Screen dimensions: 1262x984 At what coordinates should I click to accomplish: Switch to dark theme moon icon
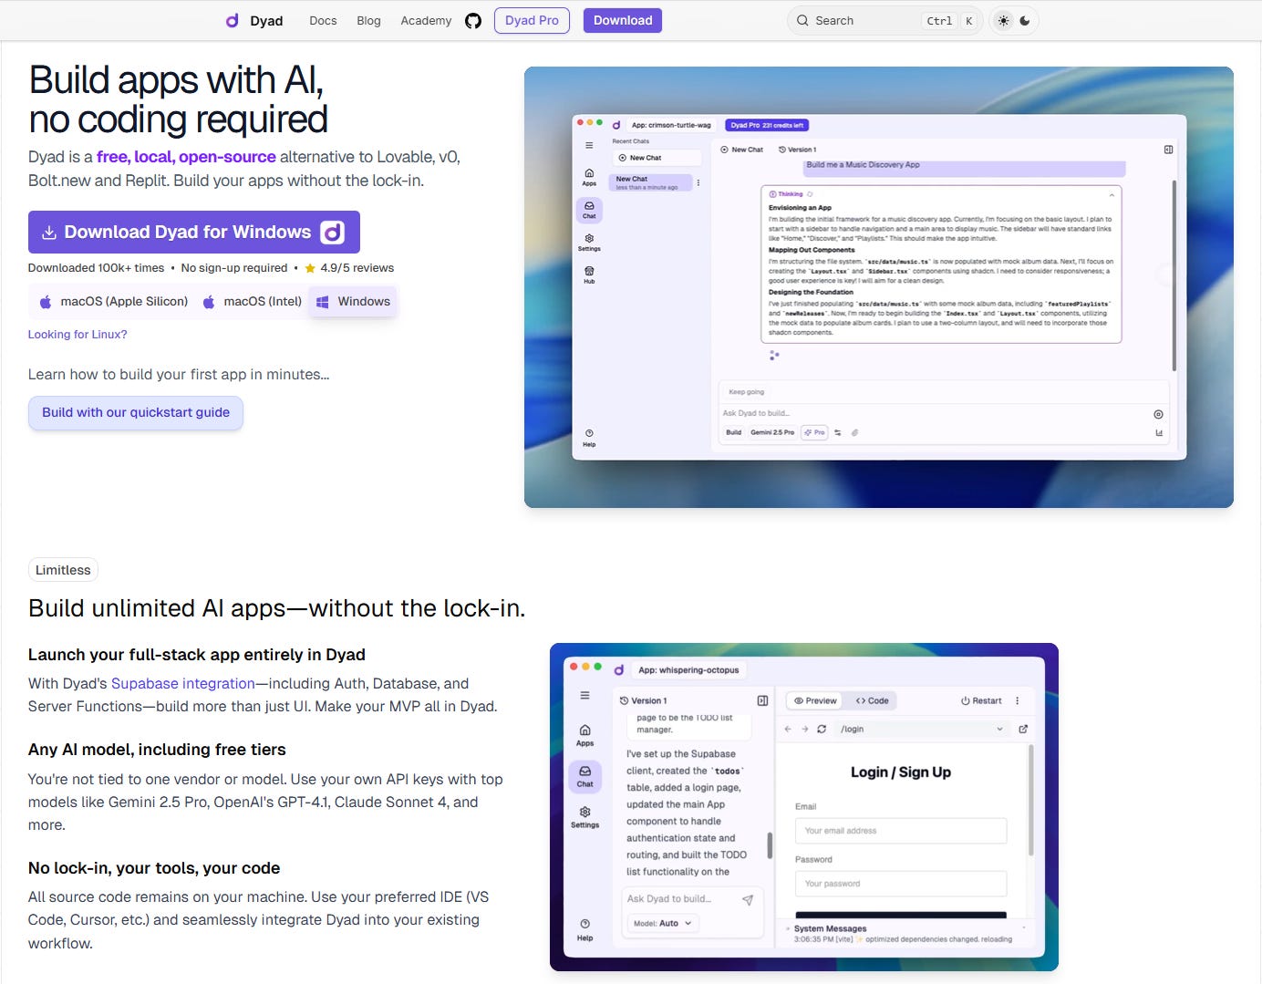click(x=1025, y=21)
